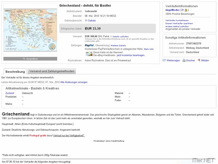218x164 pixels.
Task: Click the Fetakäse footnote text
Action: point(35,155)
